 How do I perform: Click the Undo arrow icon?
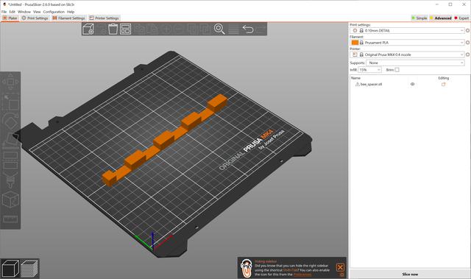click(248, 29)
